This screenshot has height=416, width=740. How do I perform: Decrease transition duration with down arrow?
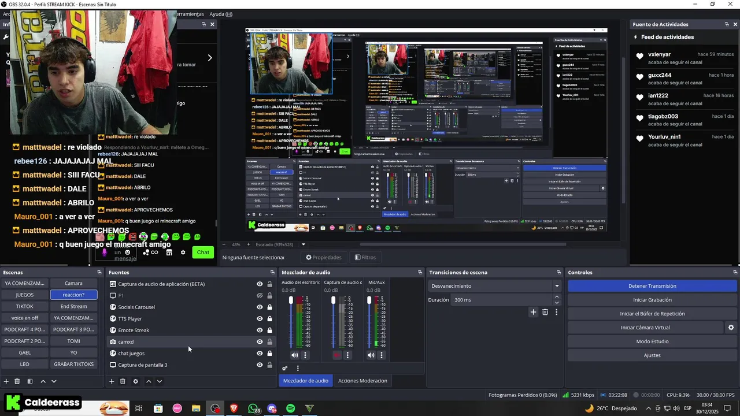(557, 303)
